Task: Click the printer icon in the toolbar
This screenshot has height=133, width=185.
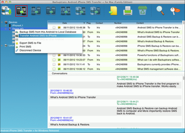Action: tap(128, 11)
